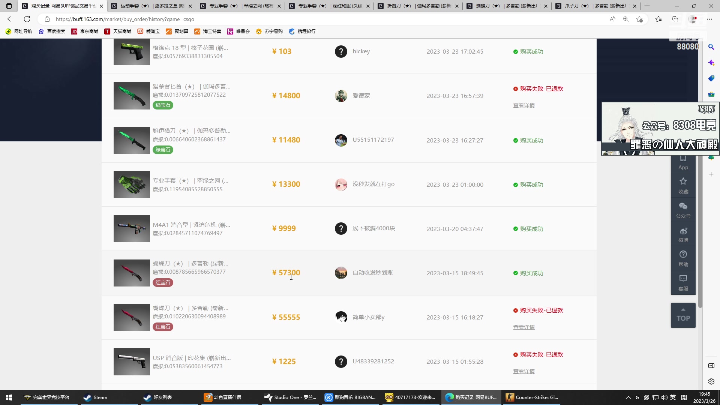The image size is (720, 405).
Task: Click the 蝴蝶刀 ¥57300 item thumbnail
Action: coord(132,273)
